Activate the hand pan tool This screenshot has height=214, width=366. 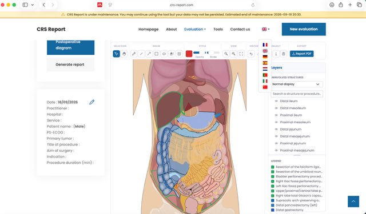[124, 54]
